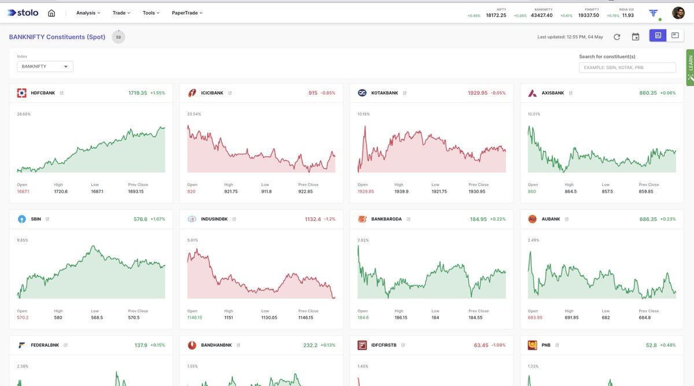
Task: Open SBIN external link icon
Action: pyautogui.click(x=47, y=219)
